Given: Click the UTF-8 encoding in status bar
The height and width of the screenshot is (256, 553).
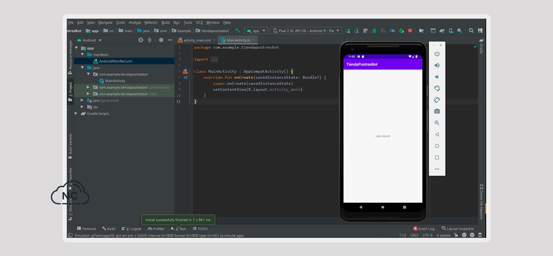Looking at the screenshot, I should pos(427,235).
